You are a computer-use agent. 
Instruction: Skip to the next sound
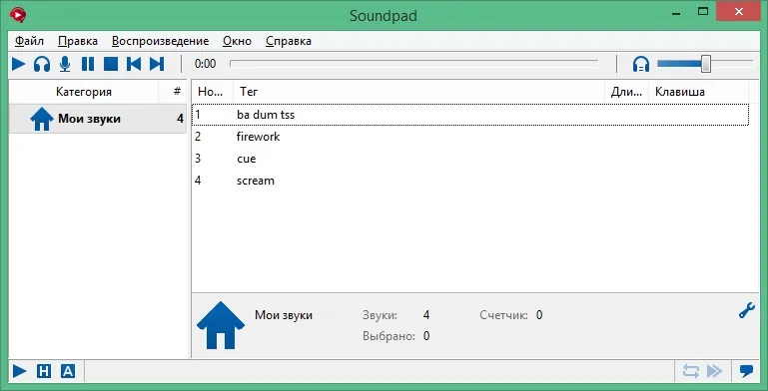click(157, 64)
